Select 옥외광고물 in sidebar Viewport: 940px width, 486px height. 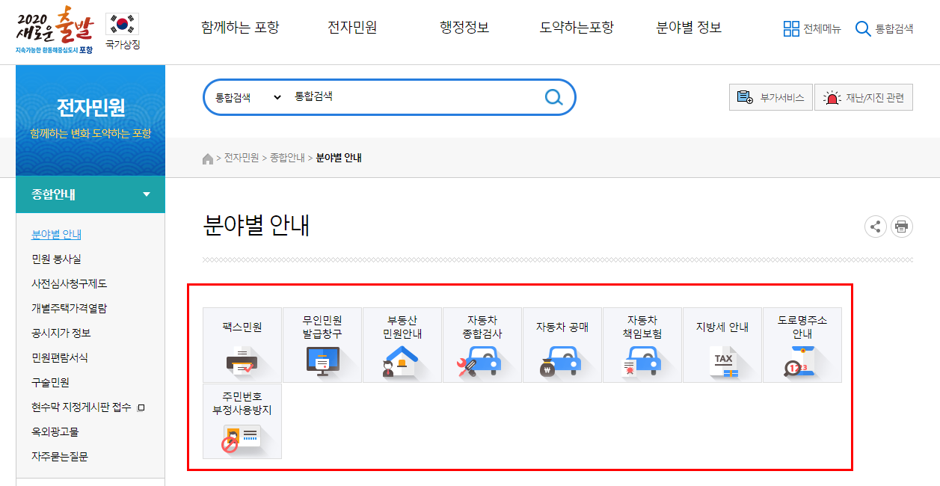[55, 431]
